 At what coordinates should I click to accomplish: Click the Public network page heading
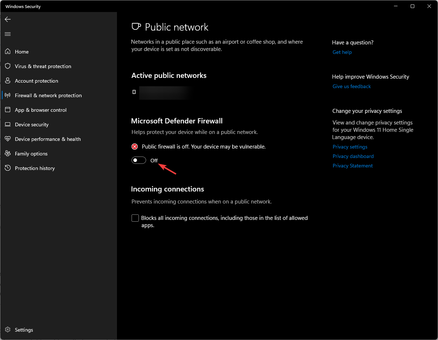pyautogui.click(x=177, y=27)
